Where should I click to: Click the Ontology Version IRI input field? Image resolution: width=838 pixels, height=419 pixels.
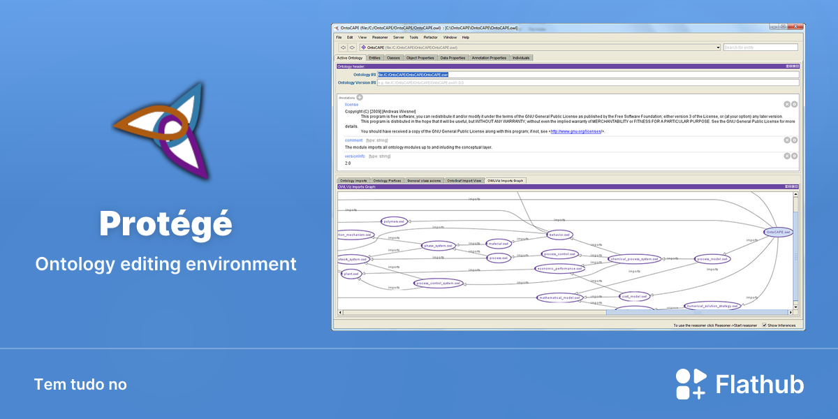(588, 82)
